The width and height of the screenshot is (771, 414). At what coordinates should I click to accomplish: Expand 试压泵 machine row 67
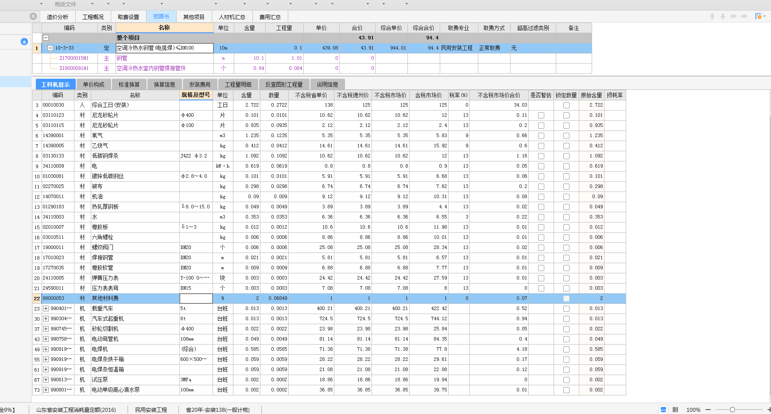pyautogui.click(x=46, y=380)
